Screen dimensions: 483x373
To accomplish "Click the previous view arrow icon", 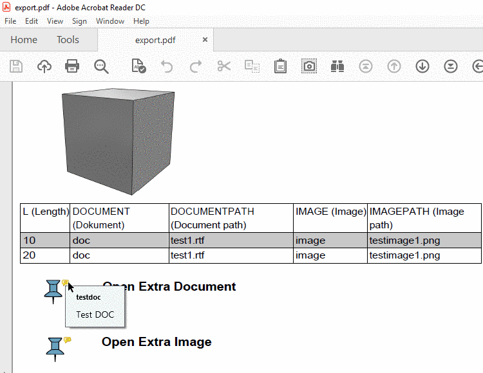I will (x=478, y=66).
